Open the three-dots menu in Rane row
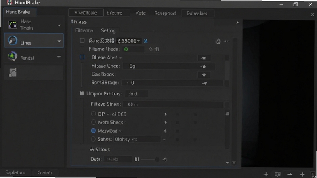This screenshot has height=178, width=317. pos(226,41)
